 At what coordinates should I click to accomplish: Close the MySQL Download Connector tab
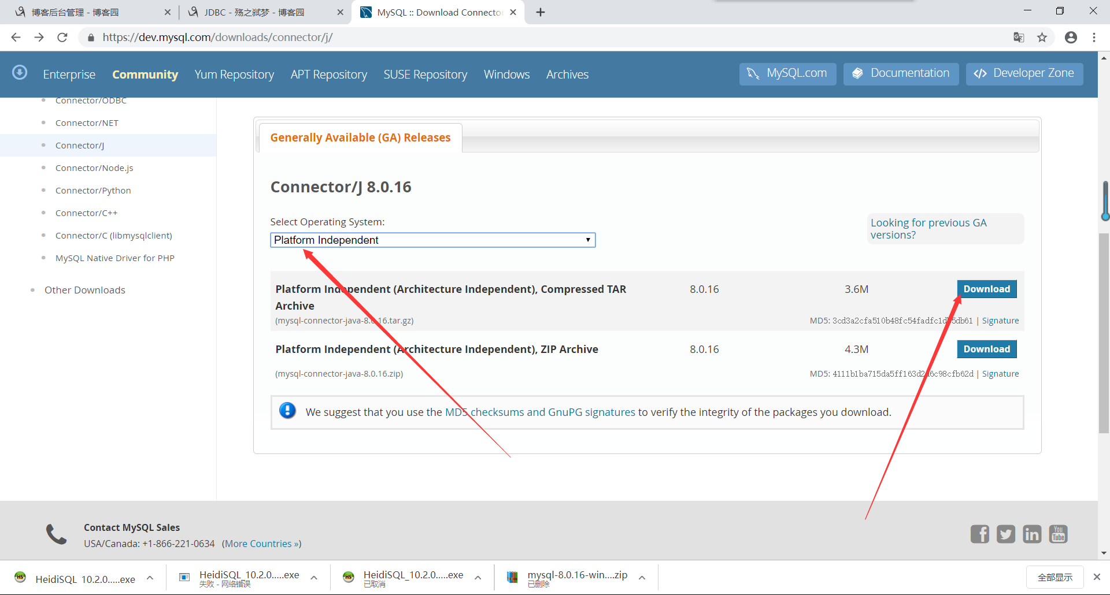tap(513, 12)
